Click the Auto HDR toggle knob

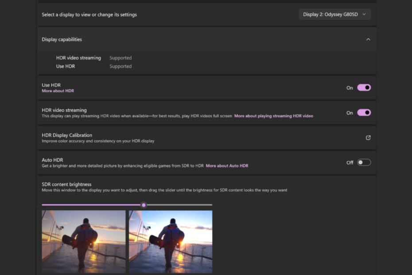[x=360, y=162]
